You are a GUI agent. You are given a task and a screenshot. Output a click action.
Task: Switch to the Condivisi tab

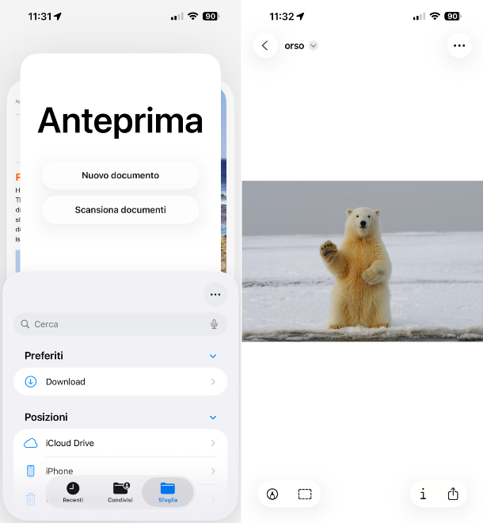pyautogui.click(x=120, y=492)
